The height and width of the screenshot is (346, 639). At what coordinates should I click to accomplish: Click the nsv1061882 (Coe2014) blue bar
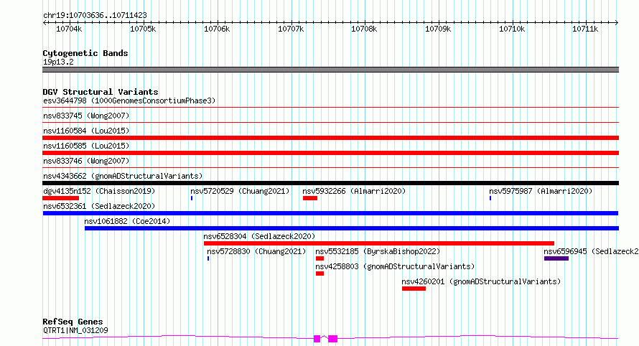[x=352, y=228]
